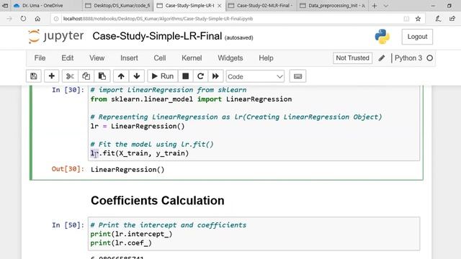The height and width of the screenshot is (259, 461).
Task: Insert a cell below with plus icon
Action: click(x=51, y=76)
